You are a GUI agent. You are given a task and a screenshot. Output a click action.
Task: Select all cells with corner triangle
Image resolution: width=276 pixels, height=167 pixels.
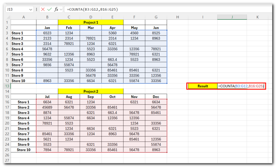pyautogui.click(x=8, y=17)
